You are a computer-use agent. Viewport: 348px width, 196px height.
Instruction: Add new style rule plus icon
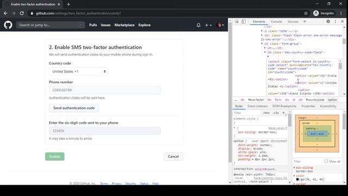coord(283,113)
